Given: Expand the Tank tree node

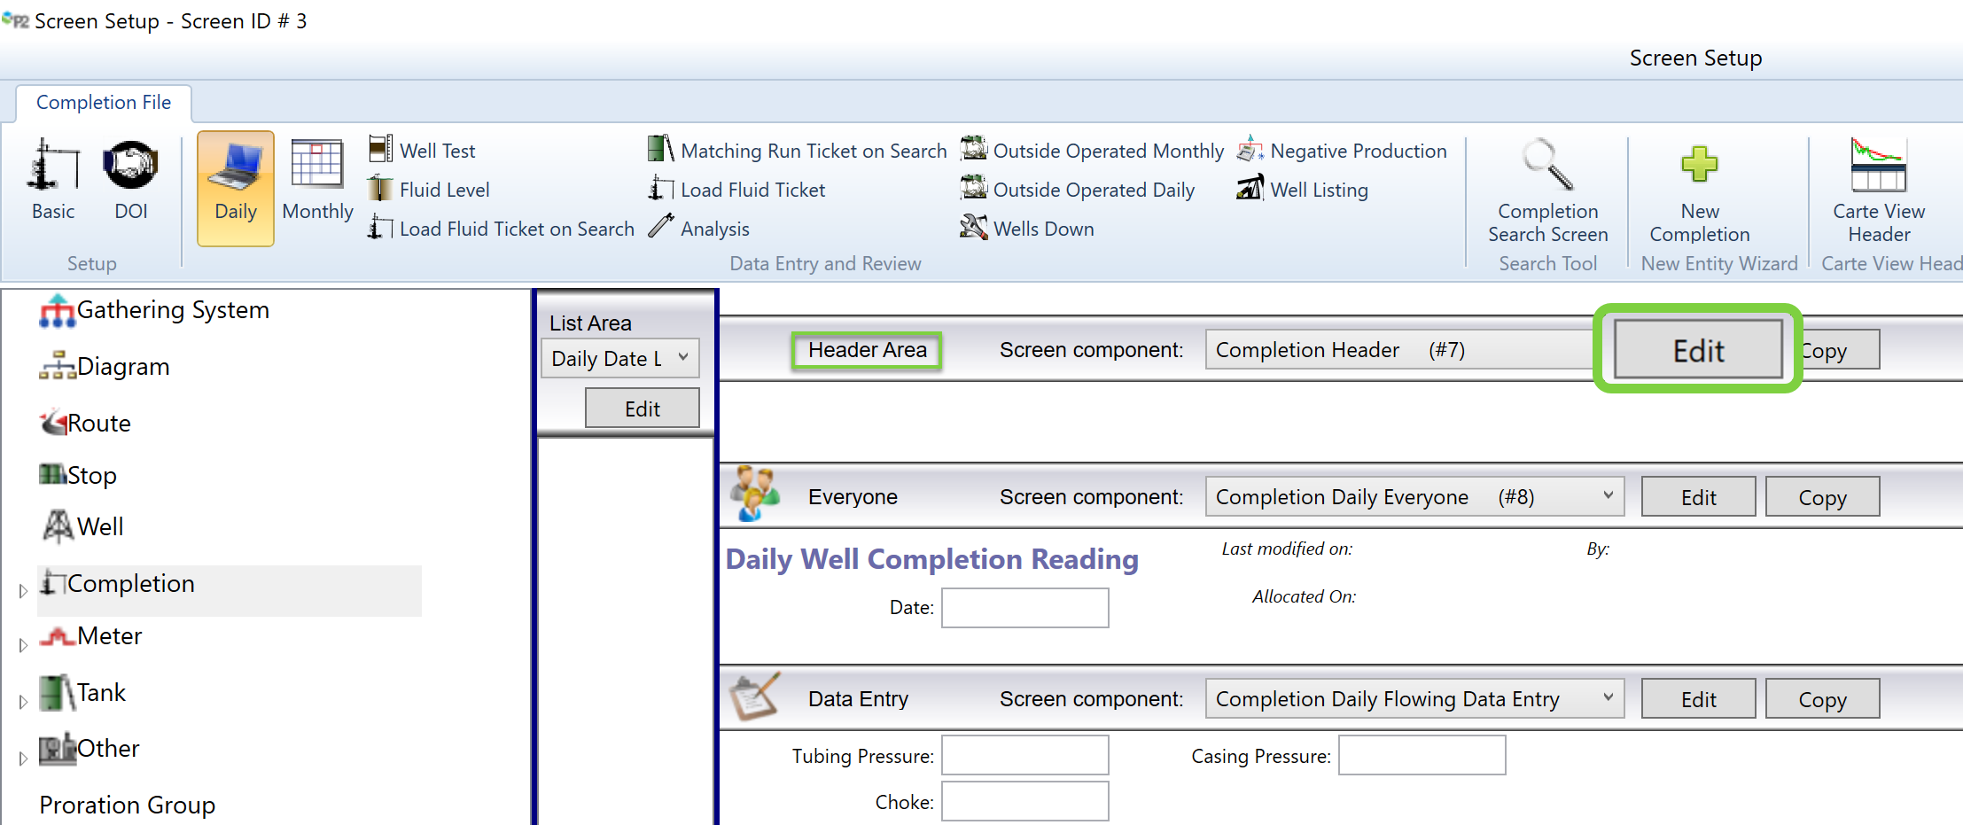Looking at the screenshot, I should click(x=23, y=701).
